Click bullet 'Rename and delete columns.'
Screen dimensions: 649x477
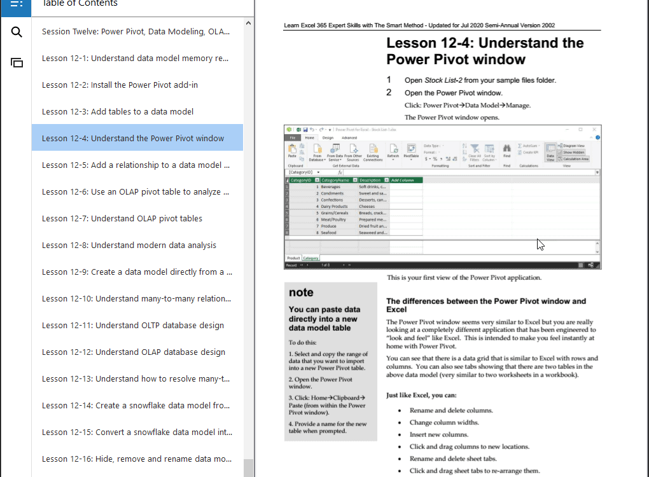tap(451, 410)
